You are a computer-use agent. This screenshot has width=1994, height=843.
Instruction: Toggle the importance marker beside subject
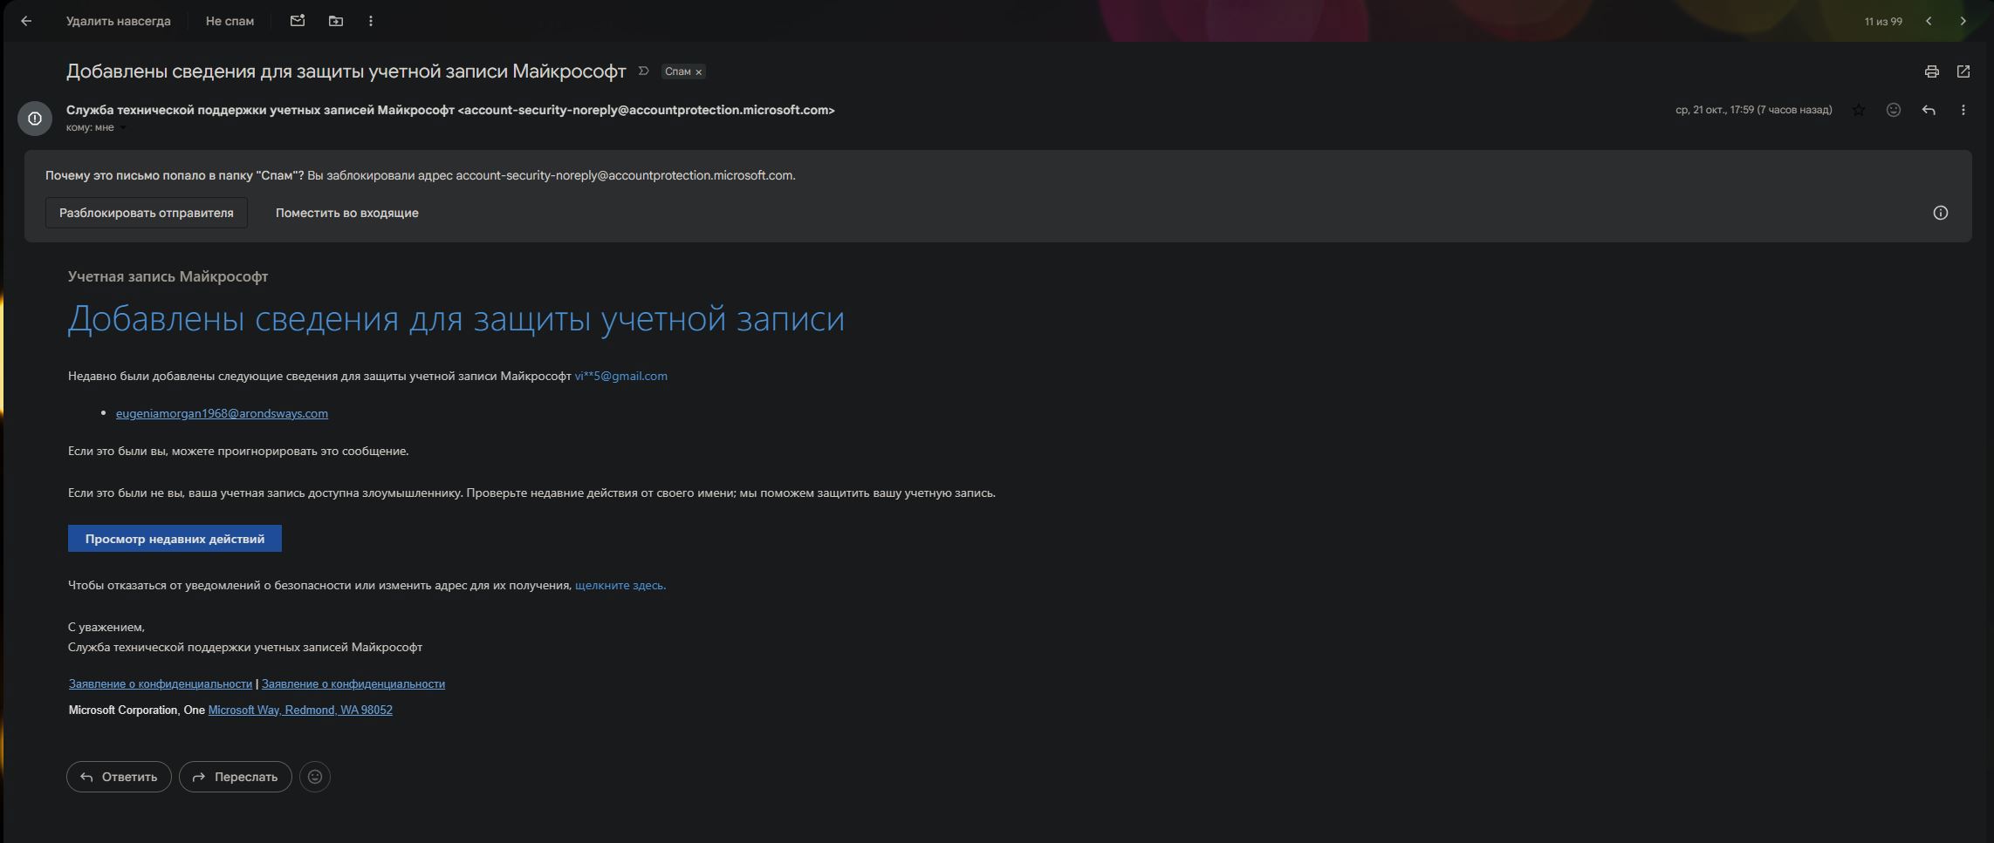click(x=644, y=71)
